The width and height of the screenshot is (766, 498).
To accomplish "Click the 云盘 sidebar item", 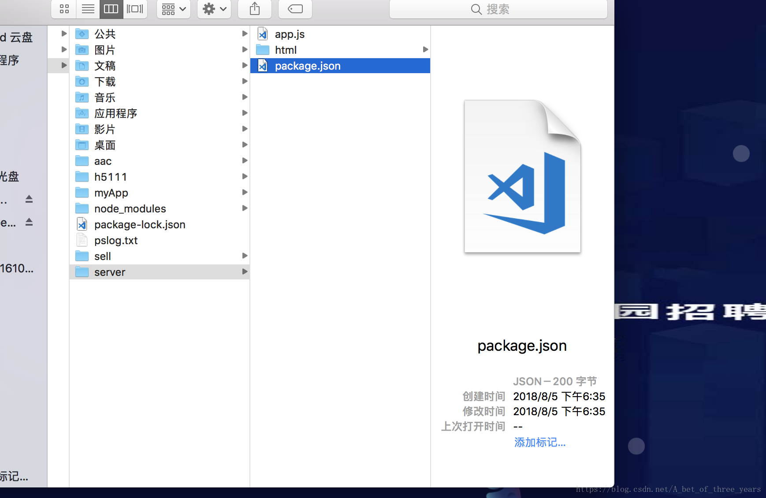I will [x=17, y=37].
